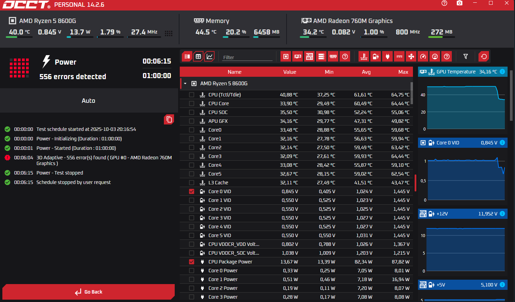Select the table view layout icon
Viewport: 515px width, 302px height.
(x=198, y=56)
